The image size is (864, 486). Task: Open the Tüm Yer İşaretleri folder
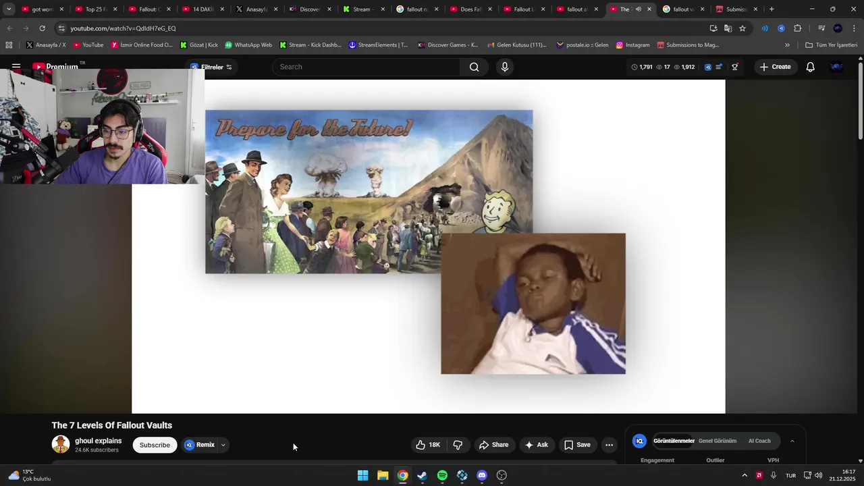pos(831,45)
